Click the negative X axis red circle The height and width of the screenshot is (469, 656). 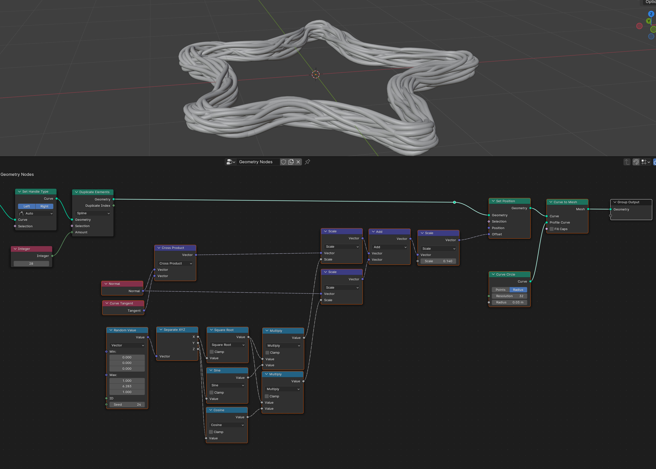[x=639, y=26]
